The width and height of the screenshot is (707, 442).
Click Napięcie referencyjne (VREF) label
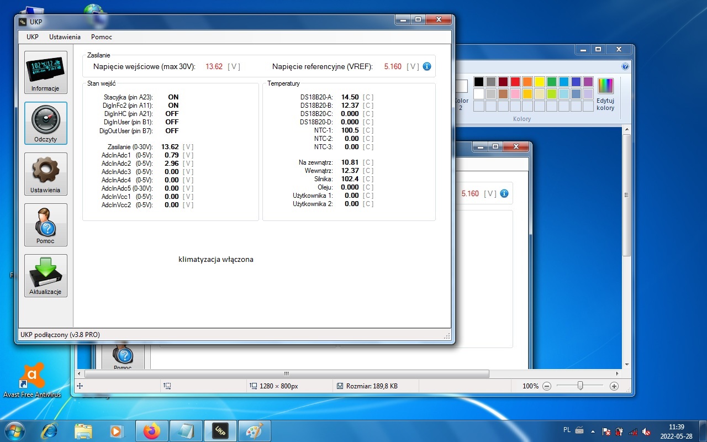[x=323, y=66]
